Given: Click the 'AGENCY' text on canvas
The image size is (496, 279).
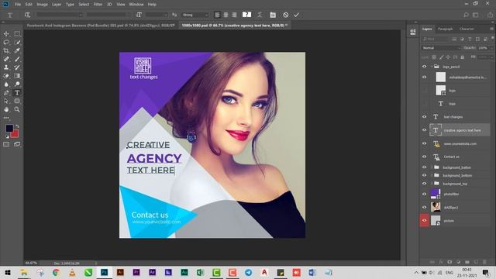Looking at the screenshot, I should pyautogui.click(x=154, y=158).
